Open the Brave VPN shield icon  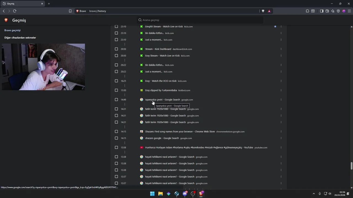click(x=338, y=11)
